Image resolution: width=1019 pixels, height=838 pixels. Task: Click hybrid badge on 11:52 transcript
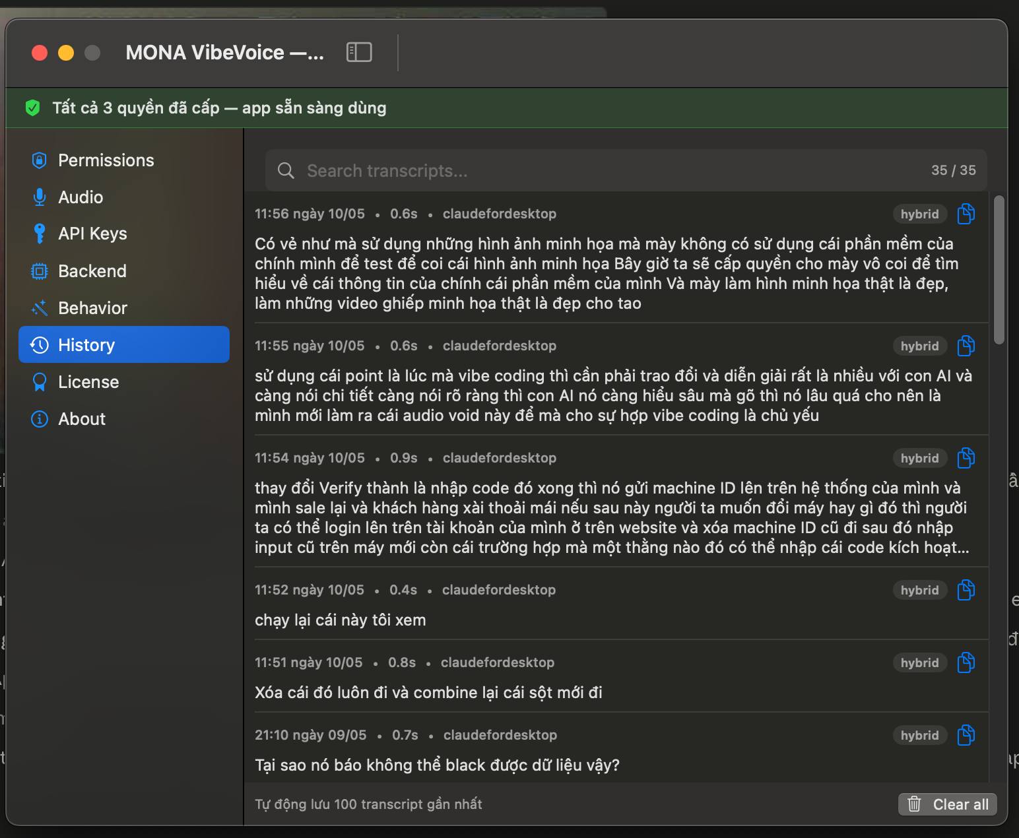920,590
